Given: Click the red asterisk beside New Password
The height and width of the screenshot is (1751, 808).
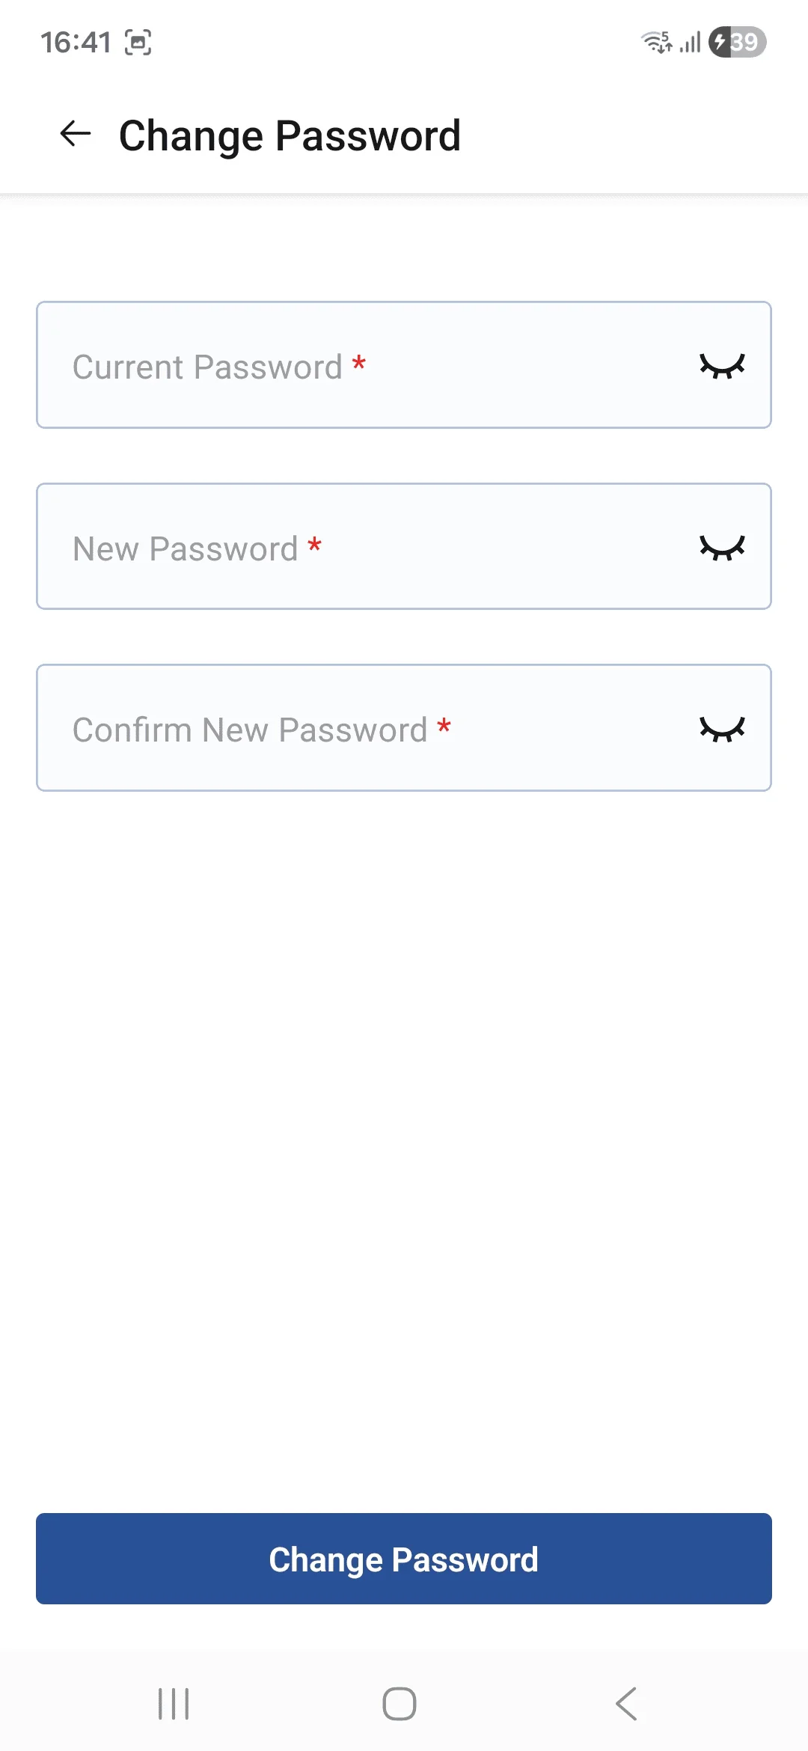Looking at the screenshot, I should tap(315, 546).
